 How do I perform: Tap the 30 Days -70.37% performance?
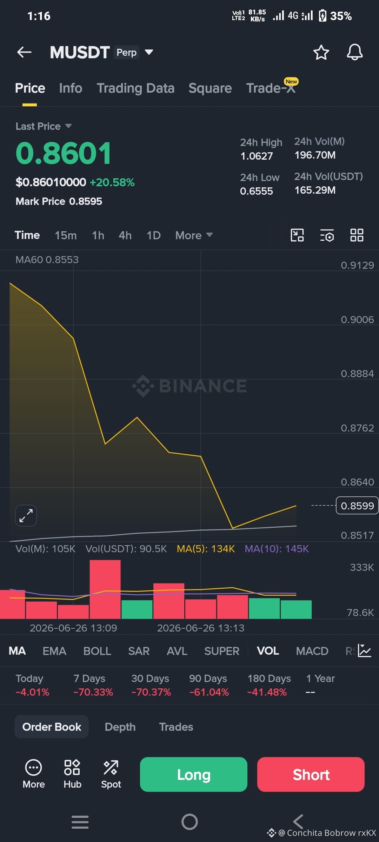coord(151,685)
